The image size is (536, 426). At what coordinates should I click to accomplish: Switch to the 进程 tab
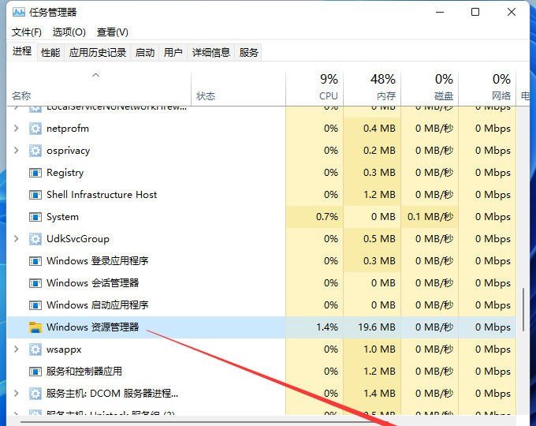(22, 51)
